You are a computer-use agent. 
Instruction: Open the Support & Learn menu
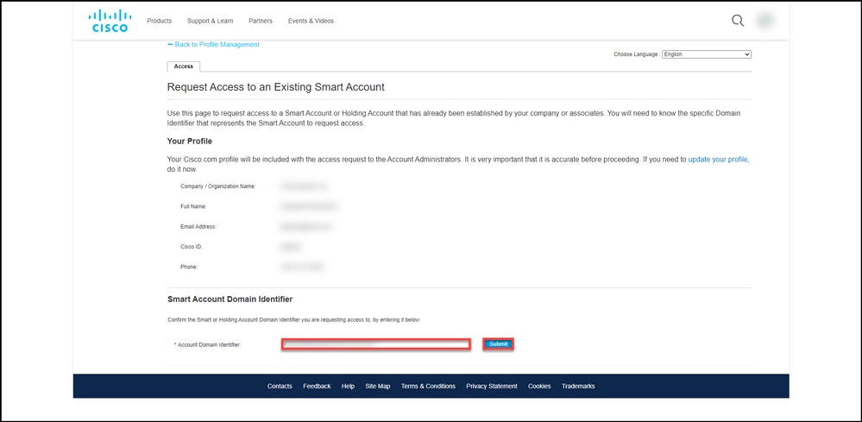coord(210,21)
